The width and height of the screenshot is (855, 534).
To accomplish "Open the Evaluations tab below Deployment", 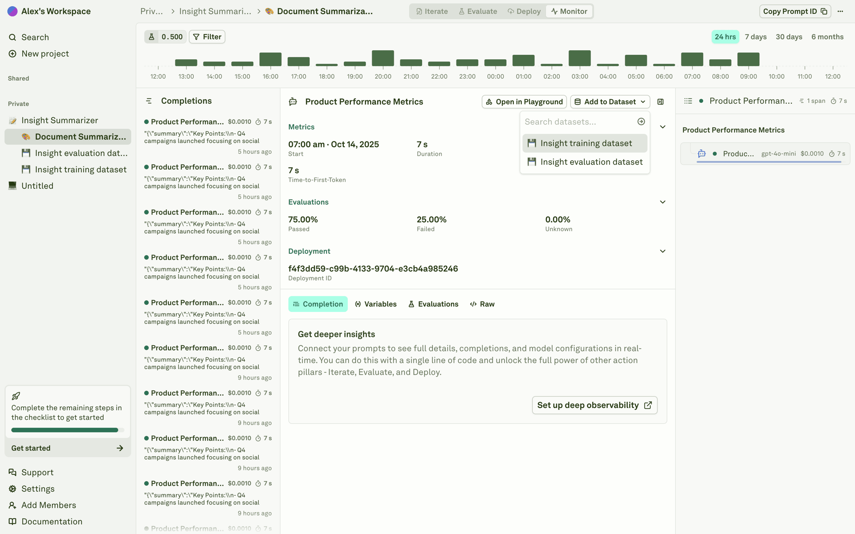I will coord(433,304).
